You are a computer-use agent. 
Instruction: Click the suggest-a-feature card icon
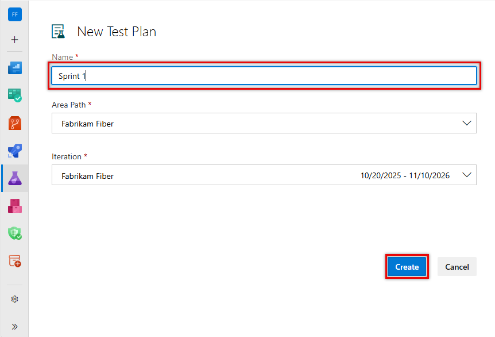tap(14, 261)
